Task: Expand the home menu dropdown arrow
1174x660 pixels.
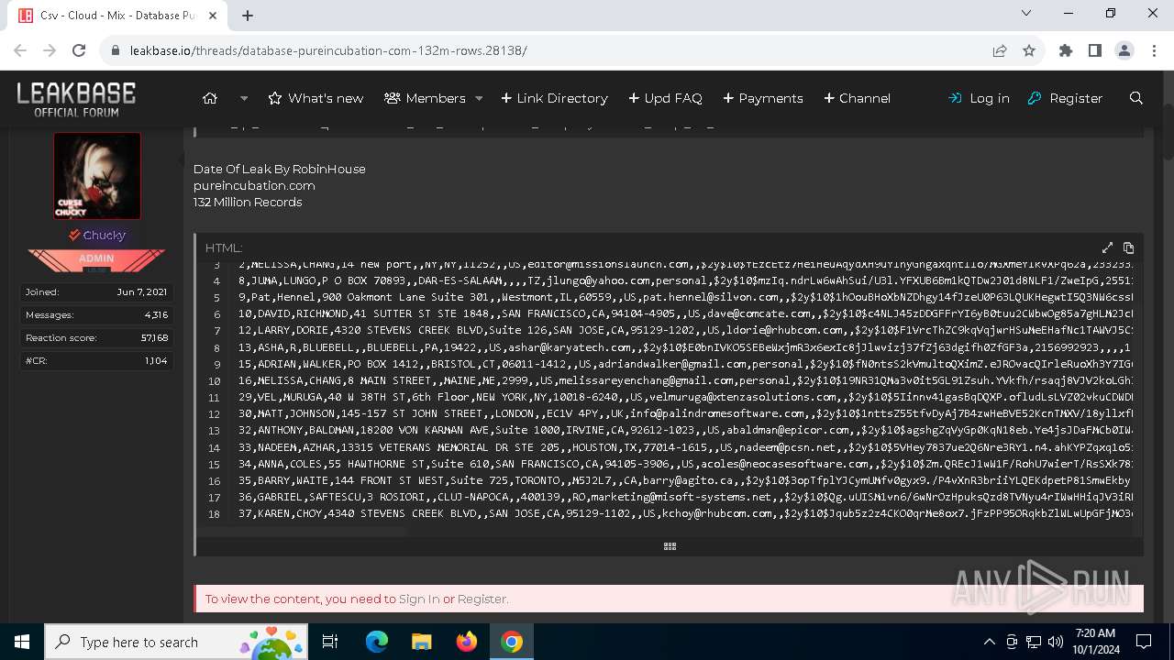Action: (x=244, y=98)
